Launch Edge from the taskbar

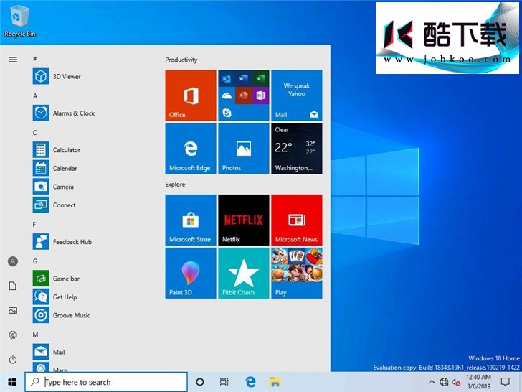(x=250, y=382)
